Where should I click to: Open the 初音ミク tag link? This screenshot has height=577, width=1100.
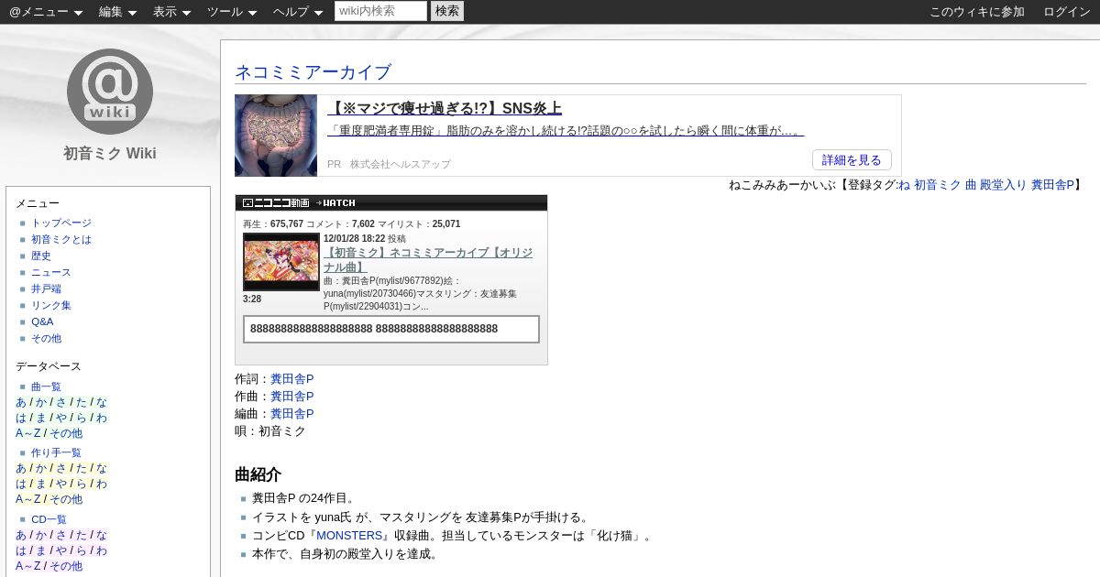[937, 185]
